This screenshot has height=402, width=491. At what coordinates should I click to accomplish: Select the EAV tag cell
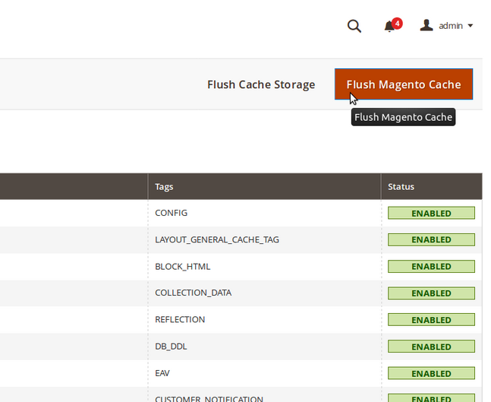pyautogui.click(x=264, y=373)
